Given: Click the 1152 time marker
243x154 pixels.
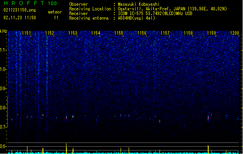Looking at the screenshot, I should point(49,33).
